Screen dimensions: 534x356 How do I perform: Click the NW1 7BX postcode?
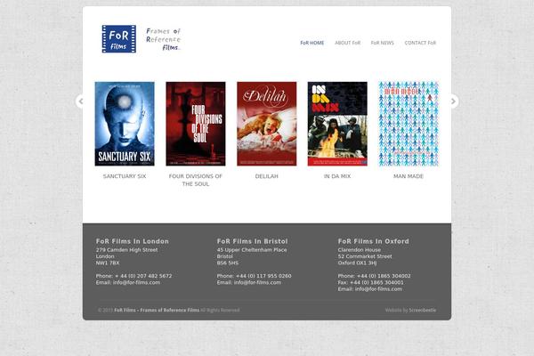[x=108, y=263]
